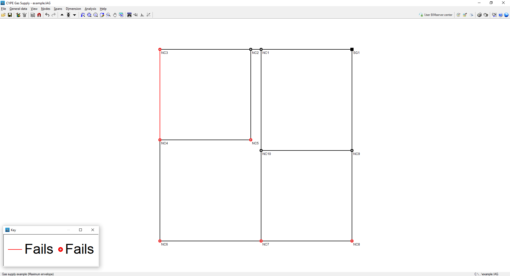Screen dimensions: 510x276
Task: Open the Help menu
Action: pyautogui.click(x=103, y=9)
